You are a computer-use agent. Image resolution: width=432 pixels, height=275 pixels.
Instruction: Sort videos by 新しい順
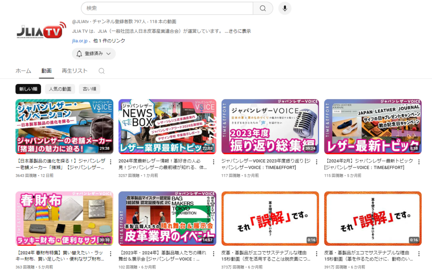(x=28, y=89)
